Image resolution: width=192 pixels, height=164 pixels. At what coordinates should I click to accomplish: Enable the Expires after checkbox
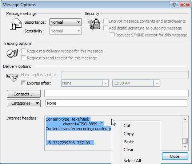point(24,83)
